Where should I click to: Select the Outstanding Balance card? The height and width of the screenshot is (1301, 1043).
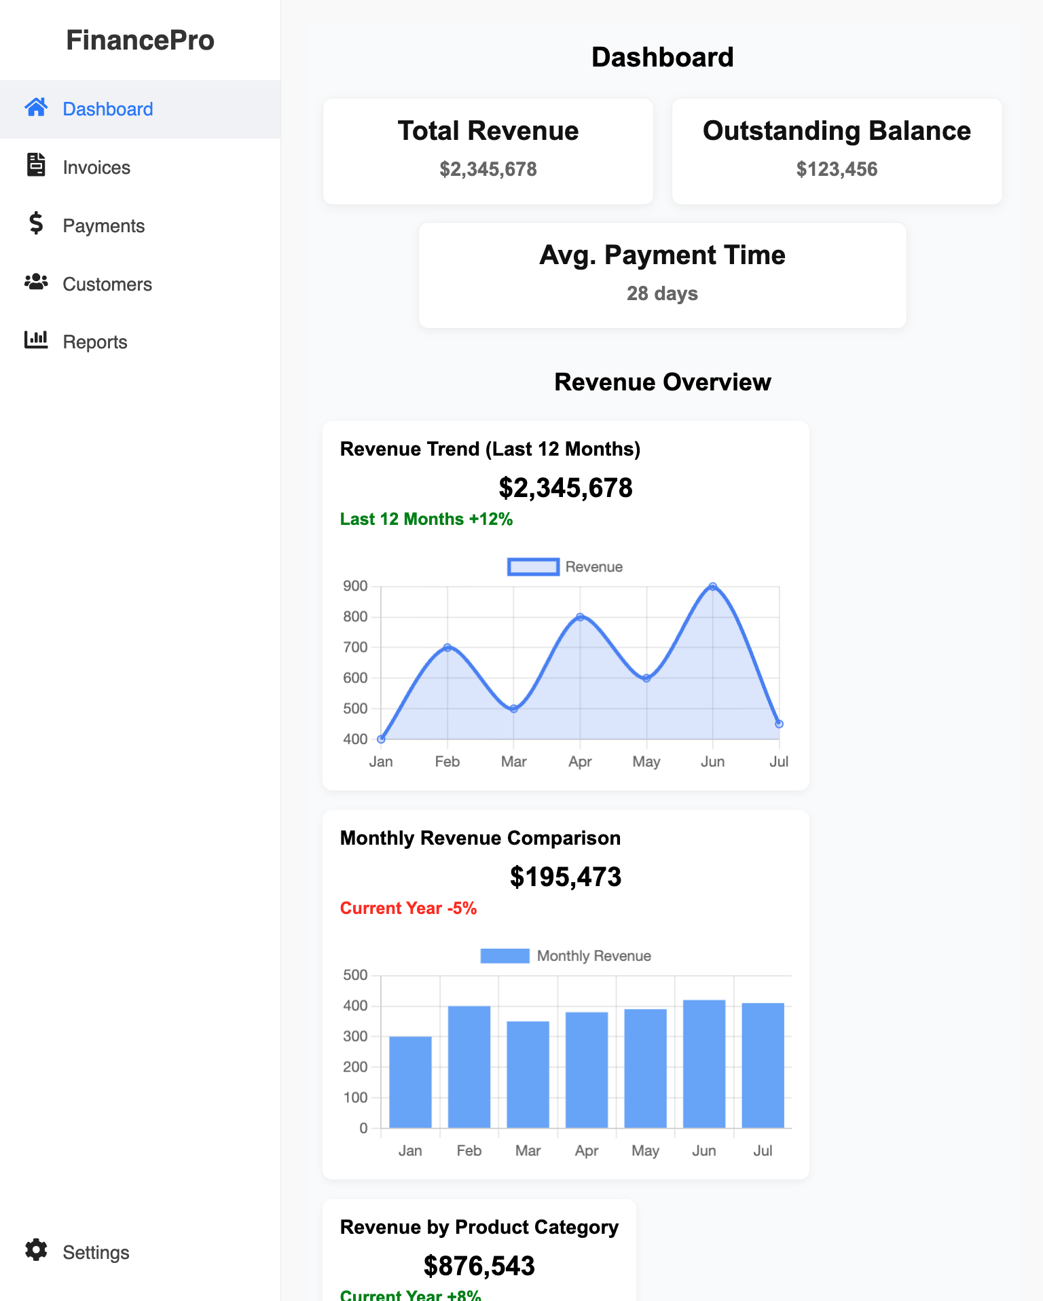tap(837, 151)
